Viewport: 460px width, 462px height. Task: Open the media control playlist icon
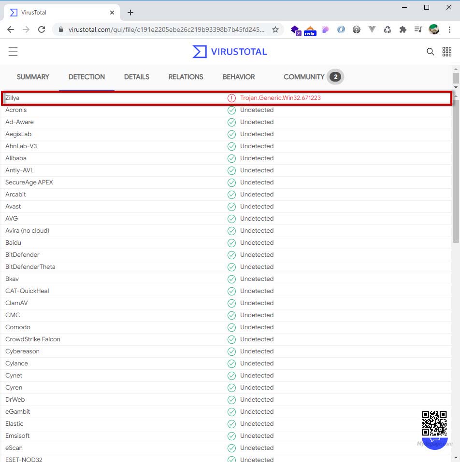[418, 29]
